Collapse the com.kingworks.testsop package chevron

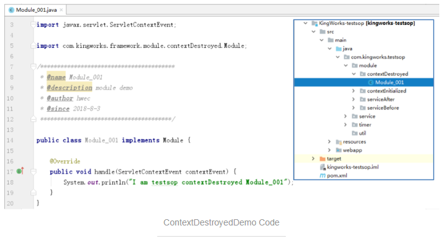(338, 57)
